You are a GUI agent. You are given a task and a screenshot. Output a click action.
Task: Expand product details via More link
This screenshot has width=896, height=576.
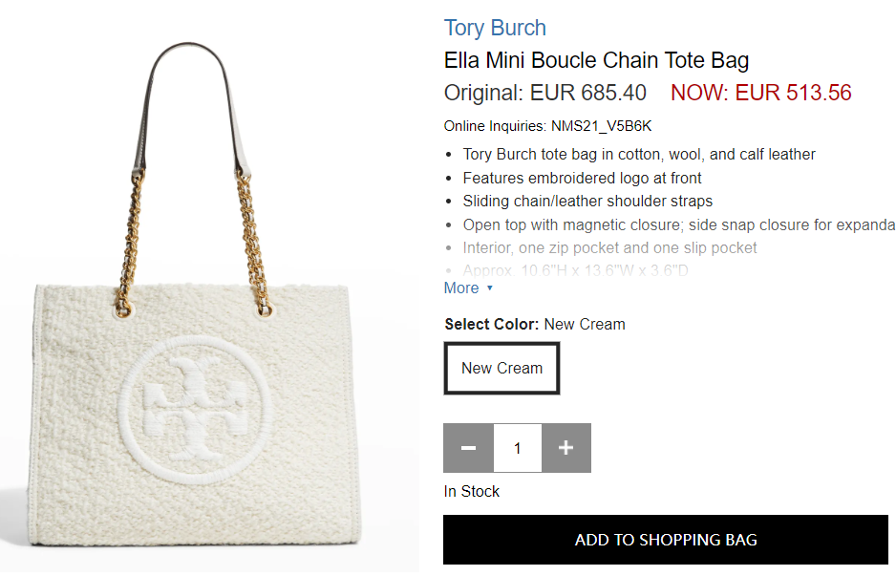coord(461,288)
